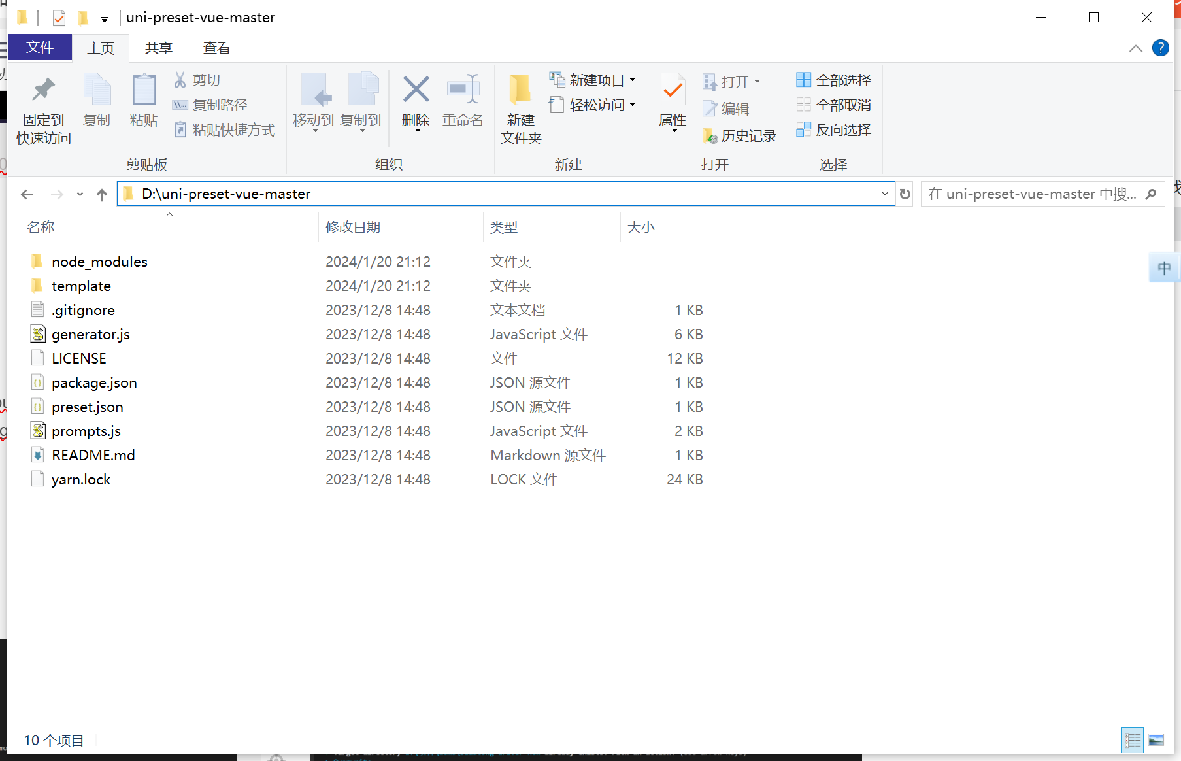Open the package.json file
The height and width of the screenshot is (761, 1181).
click(94, 382)
